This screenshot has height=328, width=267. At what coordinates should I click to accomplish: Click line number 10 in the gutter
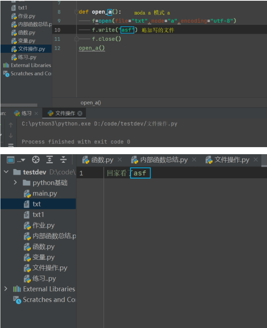[57, 30]
